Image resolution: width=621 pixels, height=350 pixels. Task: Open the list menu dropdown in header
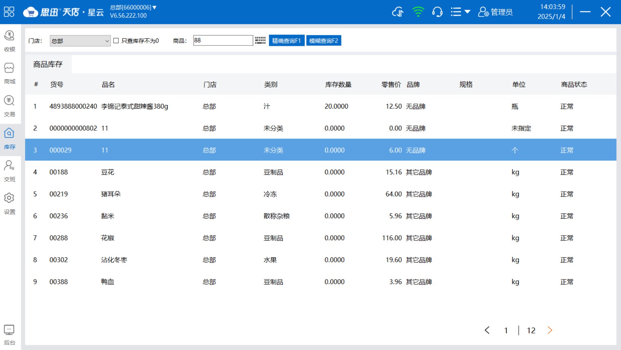tap(460, 12)
